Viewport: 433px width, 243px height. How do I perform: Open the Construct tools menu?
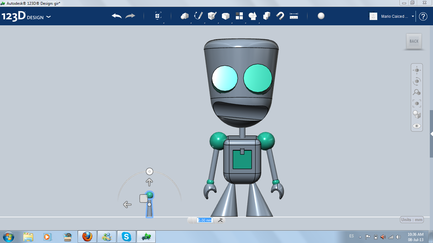point(212,16)
